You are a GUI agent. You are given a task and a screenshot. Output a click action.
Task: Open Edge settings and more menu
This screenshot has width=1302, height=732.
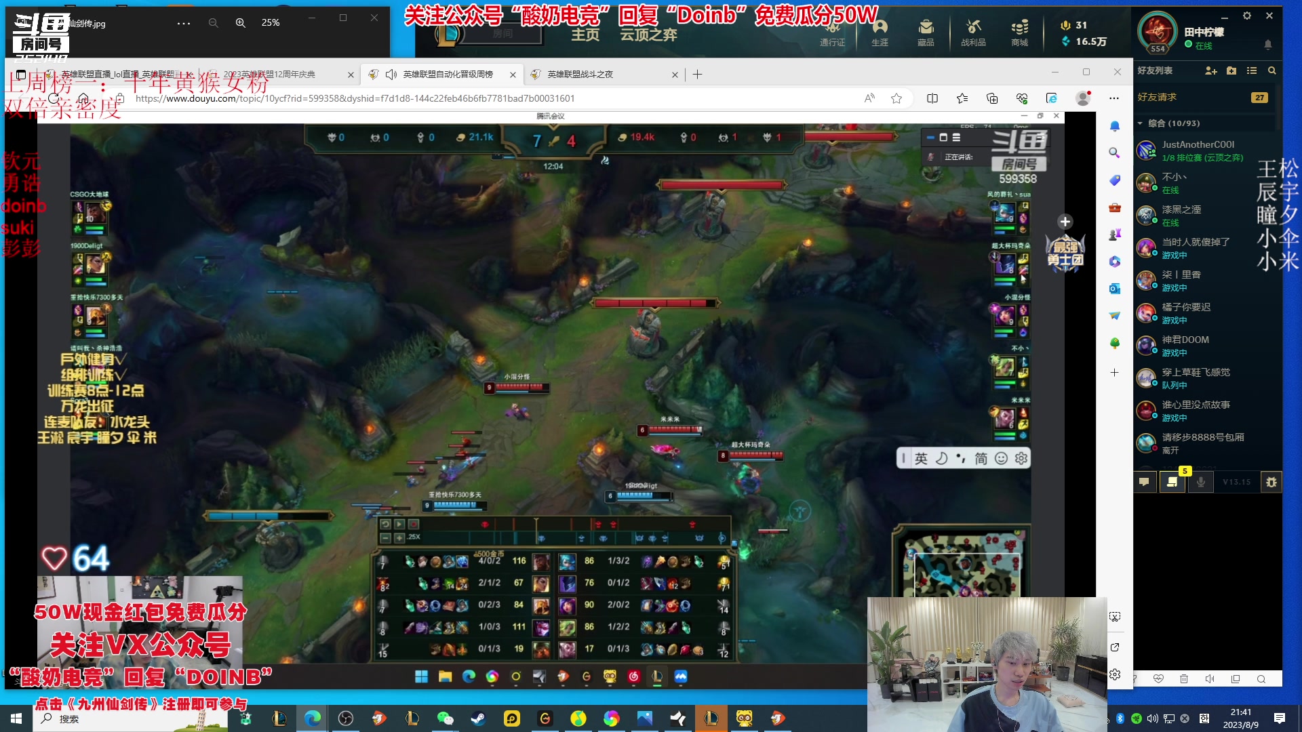click(x=1114, y=98)
